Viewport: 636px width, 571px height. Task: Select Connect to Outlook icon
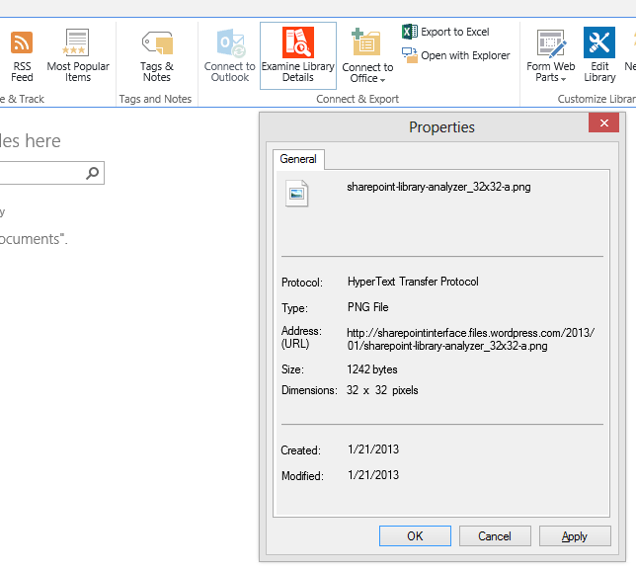[x=229, y=55]
